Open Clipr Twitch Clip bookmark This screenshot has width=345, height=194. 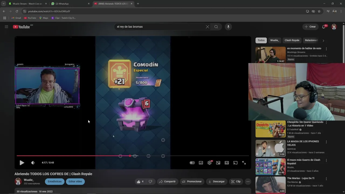point(63,18)
